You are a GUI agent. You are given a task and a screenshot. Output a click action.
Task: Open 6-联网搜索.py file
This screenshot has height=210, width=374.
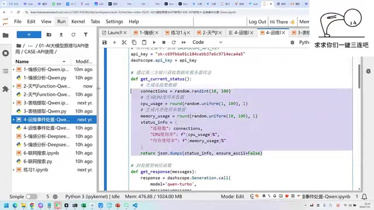[54, 162]
